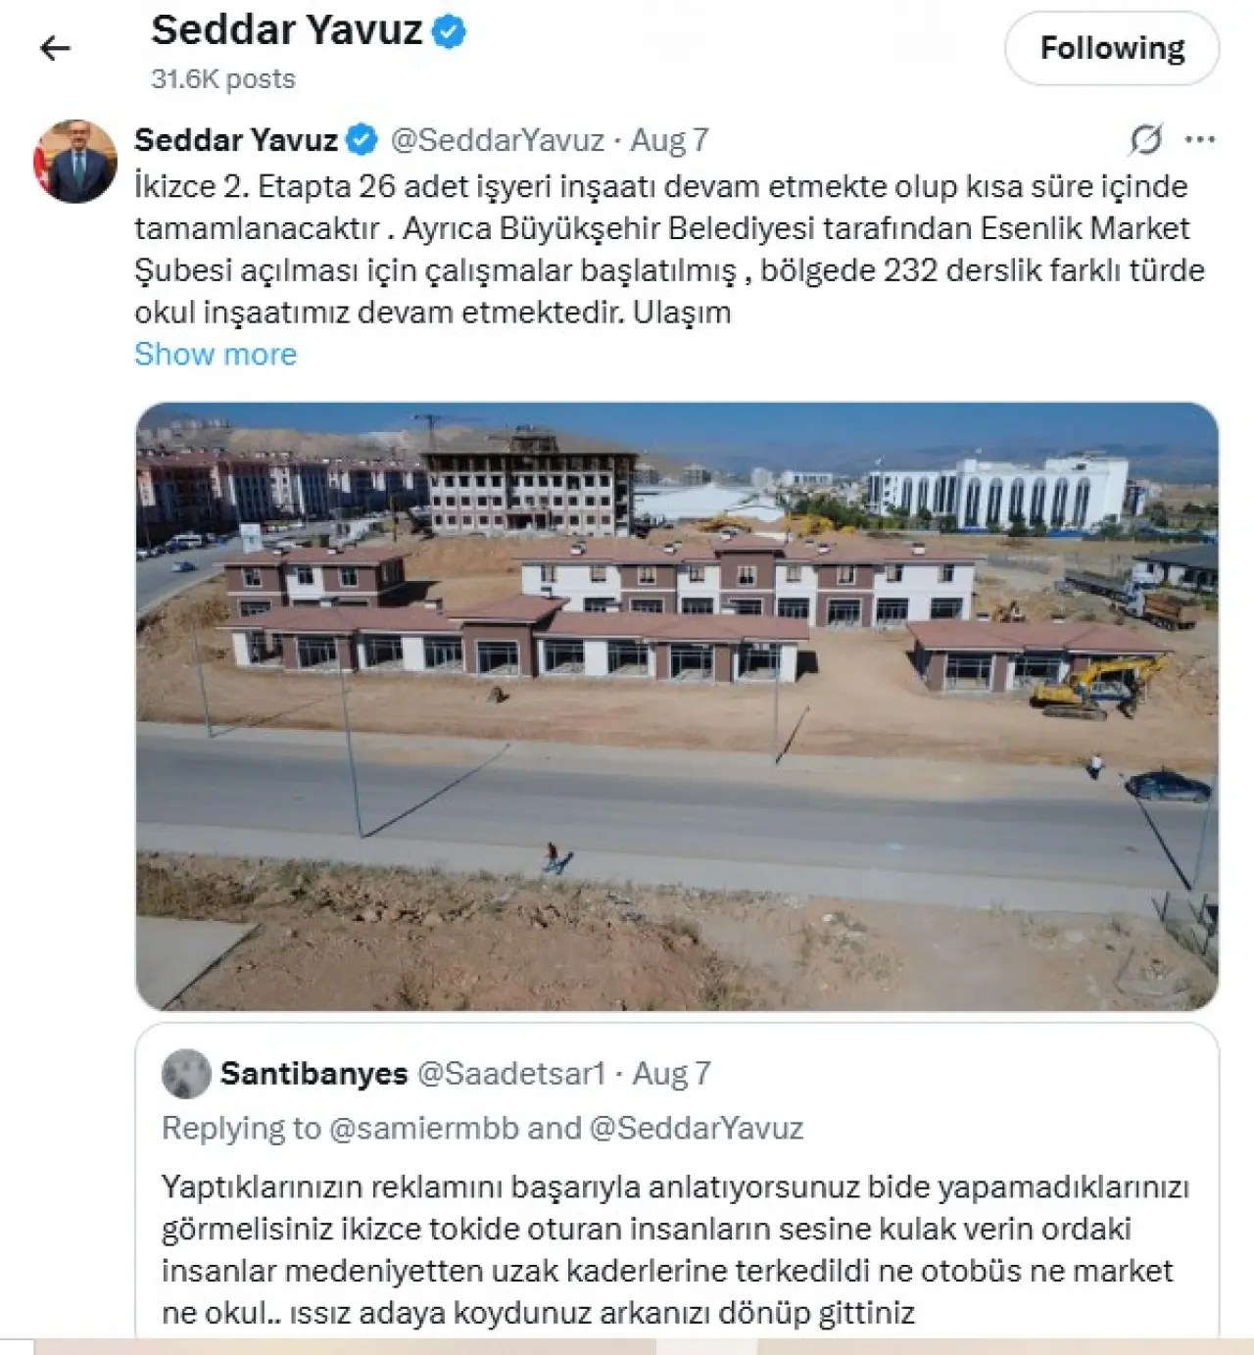Open Santibanyes's small avatar in quoted tweet
Viewport: 1254px width, 1355px height.
coord(186,1074)
